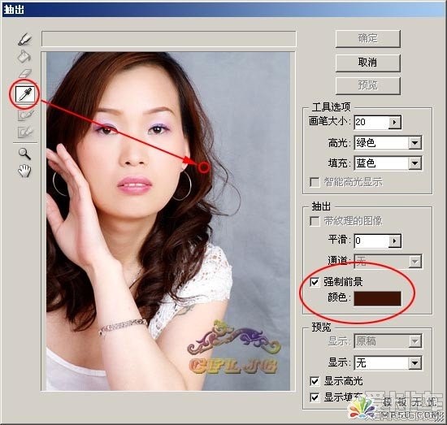447x425 pixels.
Task: Enable the 智能高光显示 checkbox
Action: 315,182
